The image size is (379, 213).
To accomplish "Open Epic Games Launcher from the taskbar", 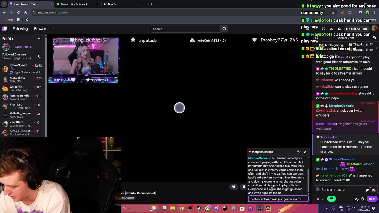I will [225, 208].
